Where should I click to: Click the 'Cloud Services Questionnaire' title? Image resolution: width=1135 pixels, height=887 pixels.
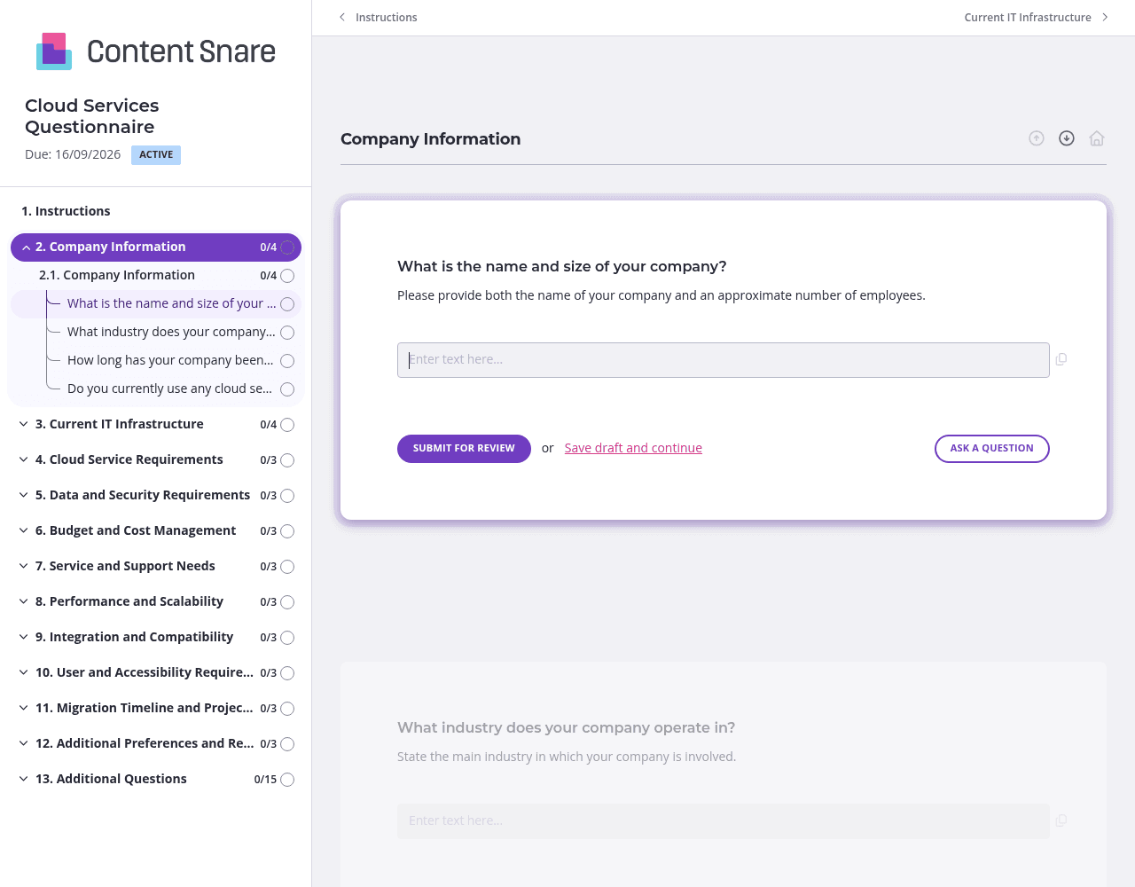[x=92, y=116]
